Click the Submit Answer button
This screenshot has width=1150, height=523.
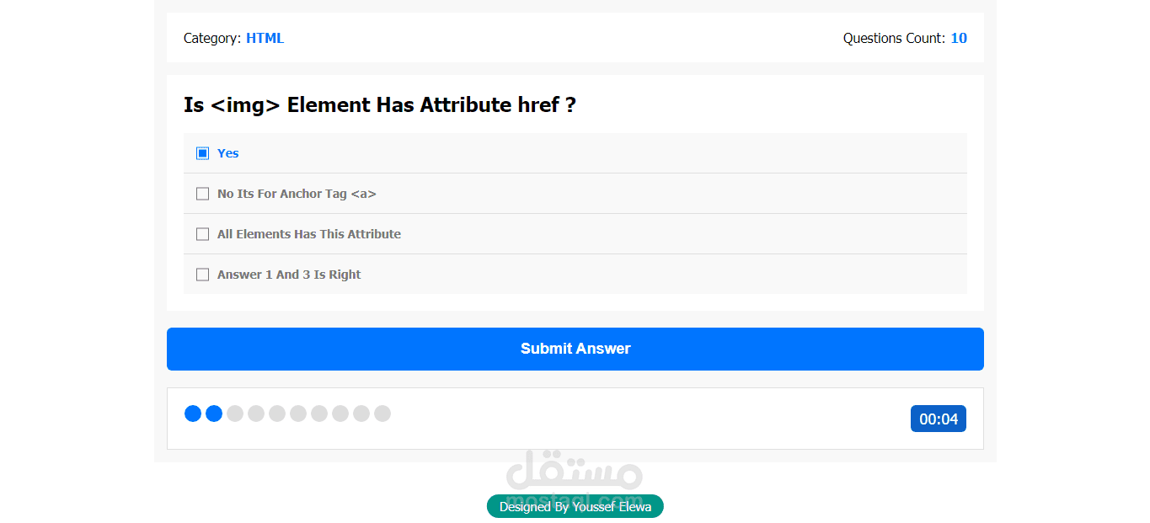[575, 349]
